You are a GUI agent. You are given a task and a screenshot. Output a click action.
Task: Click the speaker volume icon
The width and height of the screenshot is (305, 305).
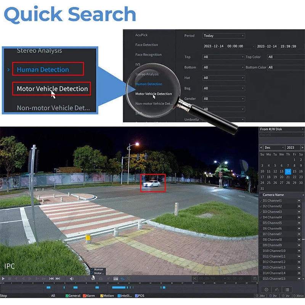[72, 279]
